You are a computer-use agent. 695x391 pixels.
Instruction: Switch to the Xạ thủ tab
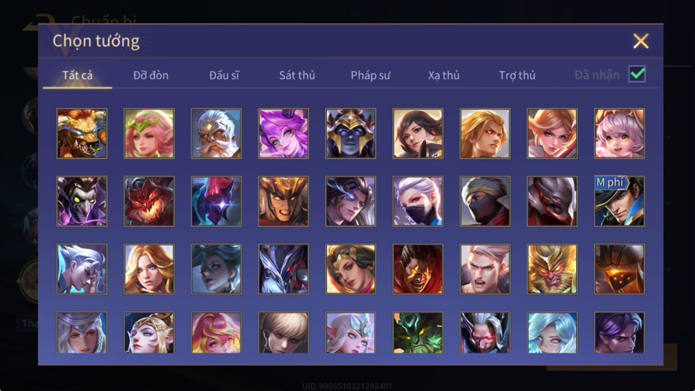[444, 75]
